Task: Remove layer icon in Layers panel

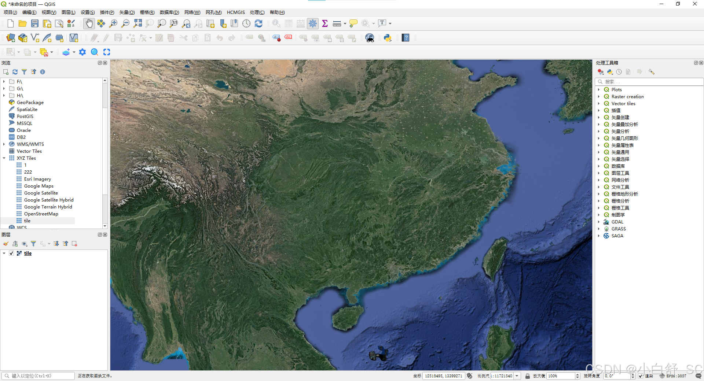Action: pyautogui.click(x=74, y=244)
